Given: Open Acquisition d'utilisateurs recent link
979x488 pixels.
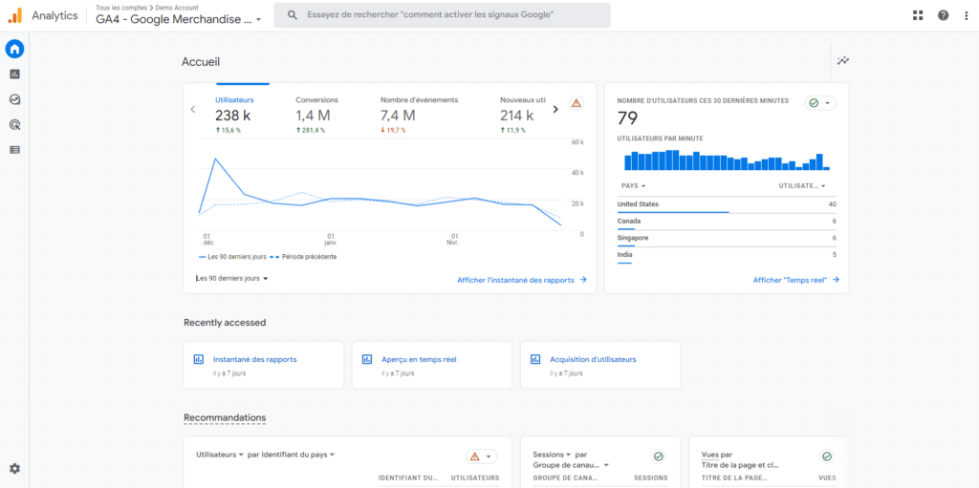Looking at the screenshot, I should tap(593, 359).
